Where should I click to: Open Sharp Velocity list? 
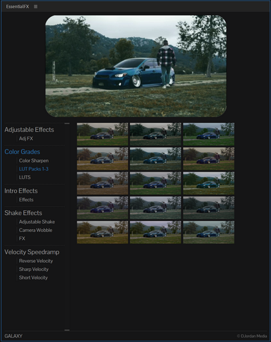pyautogui.click(x=34, y=269)
